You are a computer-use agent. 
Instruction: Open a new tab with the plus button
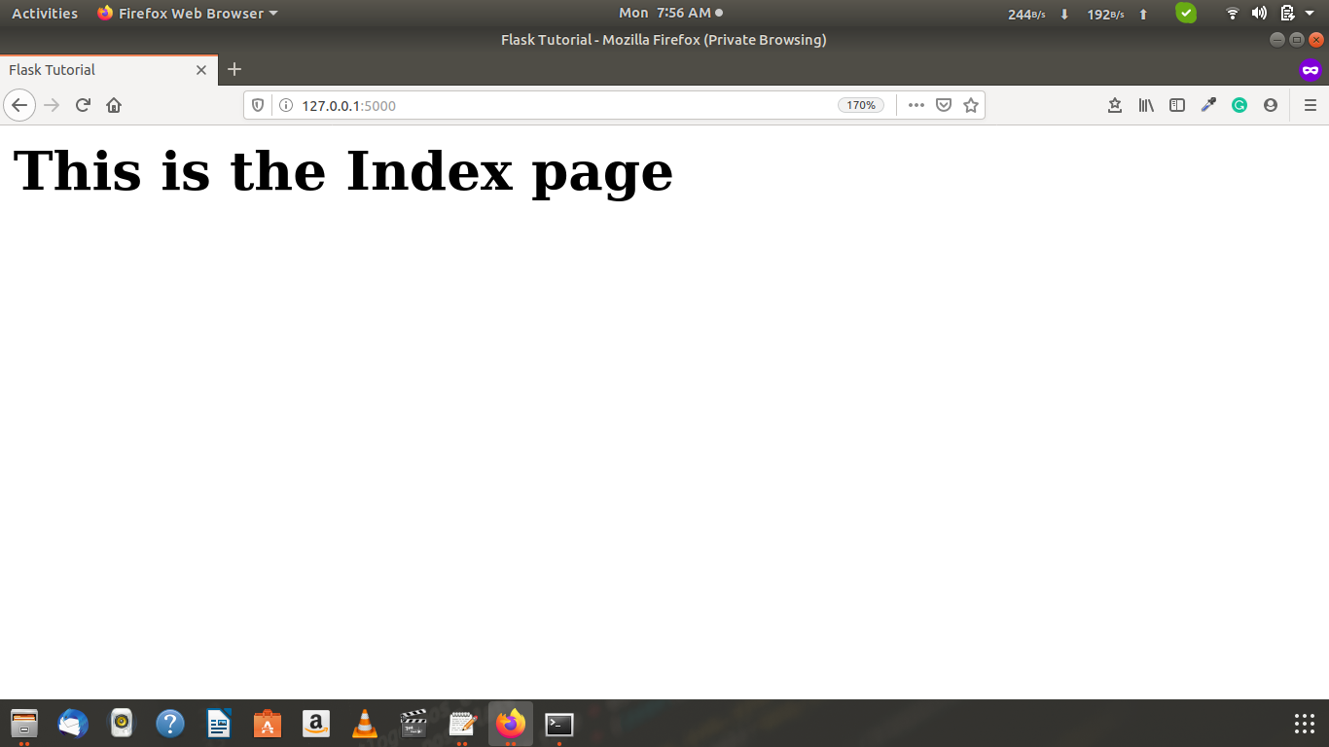click(233, 69)
